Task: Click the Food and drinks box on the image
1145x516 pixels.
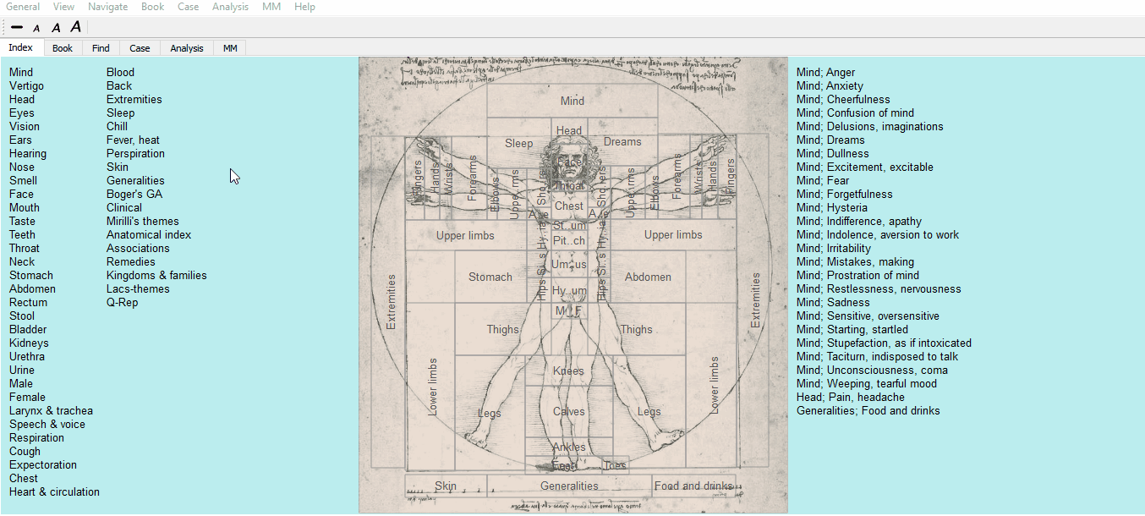Action: (x=693, y=486)
